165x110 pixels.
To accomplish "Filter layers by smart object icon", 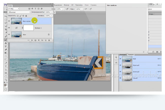I will [x=42, y=9].
